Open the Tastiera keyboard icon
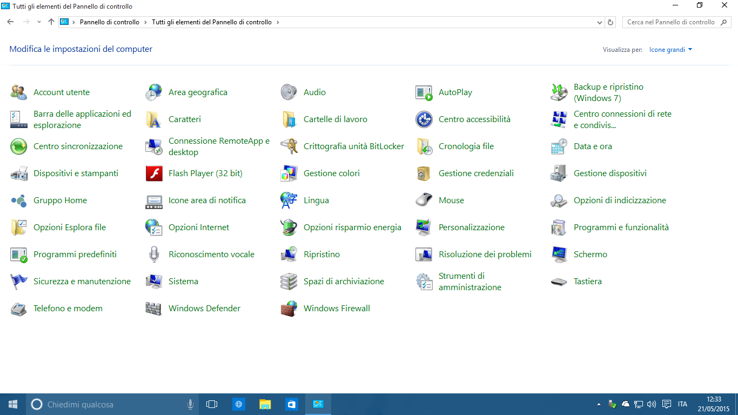This screenshot has width=738, height=415. point(559,282)
